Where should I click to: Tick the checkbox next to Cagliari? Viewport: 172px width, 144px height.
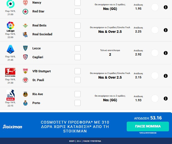coord(78,57)
